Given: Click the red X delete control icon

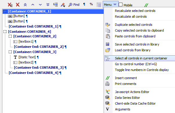Looking at the screenshot, I should point(18,5).
